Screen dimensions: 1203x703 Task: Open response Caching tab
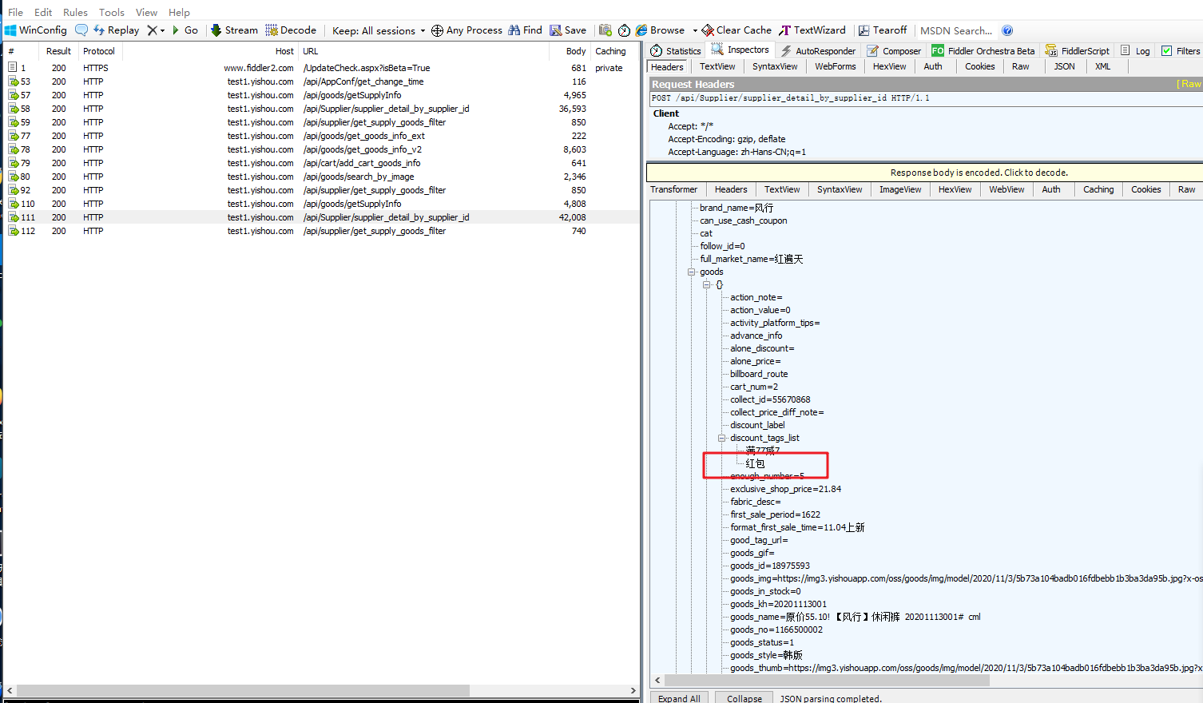click(x=1098, y=190)
